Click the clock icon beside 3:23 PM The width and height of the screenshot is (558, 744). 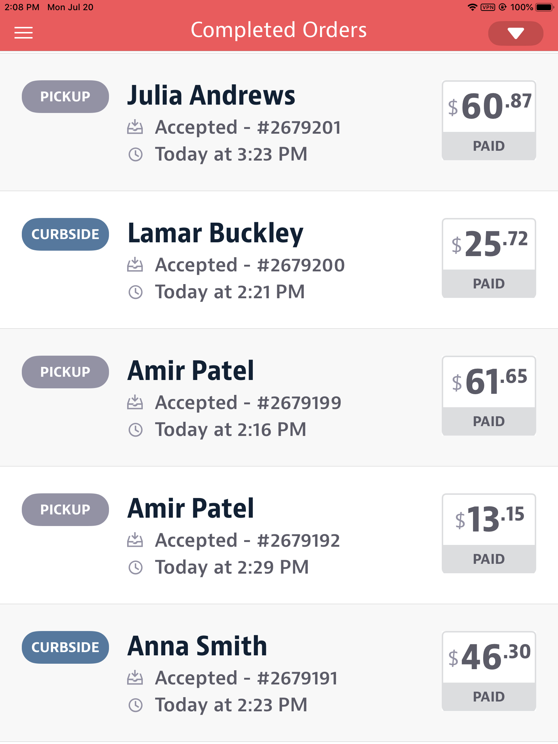pyautogui.click(x=136, y=154)
